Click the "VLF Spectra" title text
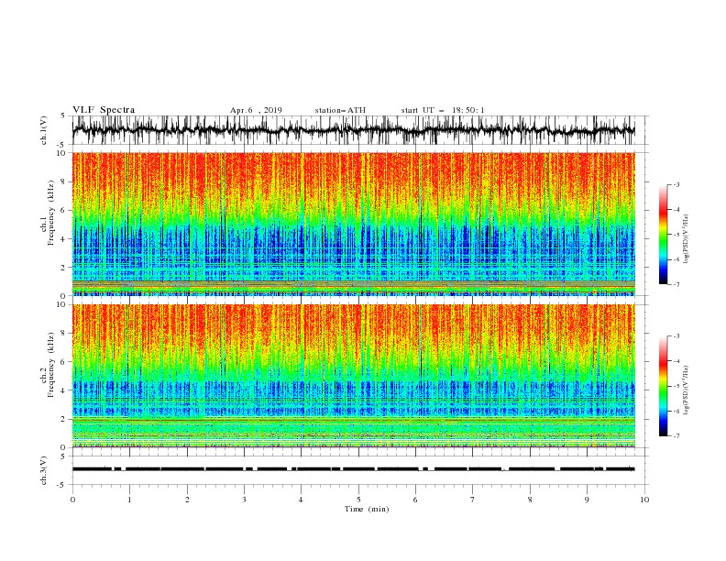This screenshot has height=561, width=726. click(104, 110)
